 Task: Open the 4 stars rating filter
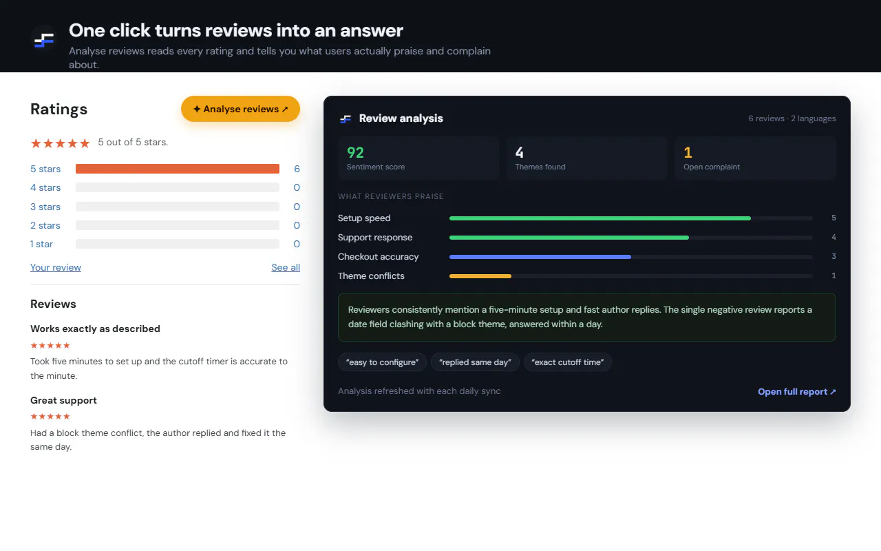45,187
